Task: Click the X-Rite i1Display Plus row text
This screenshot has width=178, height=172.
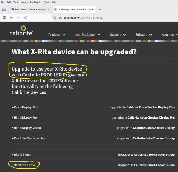Action: pyautogui.click(x=25, y=107)
